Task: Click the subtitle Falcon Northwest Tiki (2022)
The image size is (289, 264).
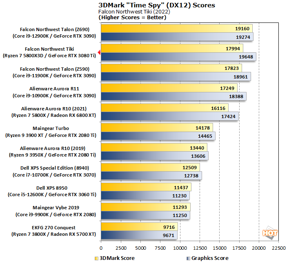Action: pyautogui.click(x=134, y=11)
